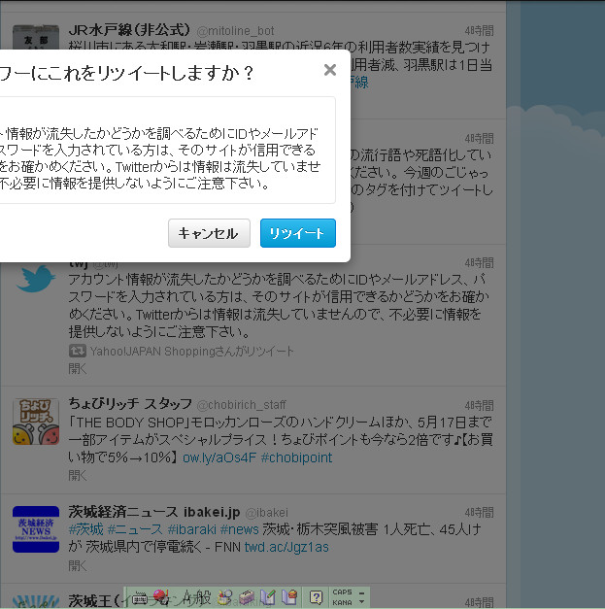Open the #ibaraki hashtag
The height and width of the screenshot is (609, 605).
pyautogui.click(x=192, y=529)
